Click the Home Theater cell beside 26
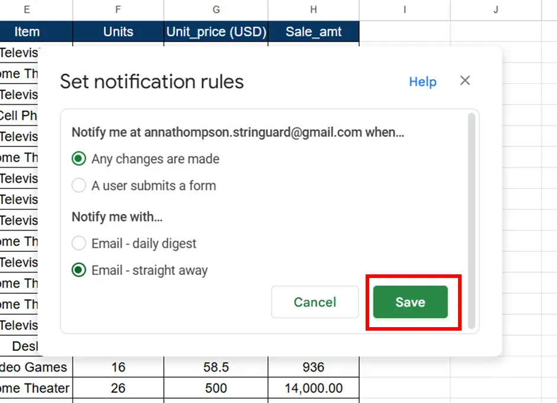 pos(36,388)
